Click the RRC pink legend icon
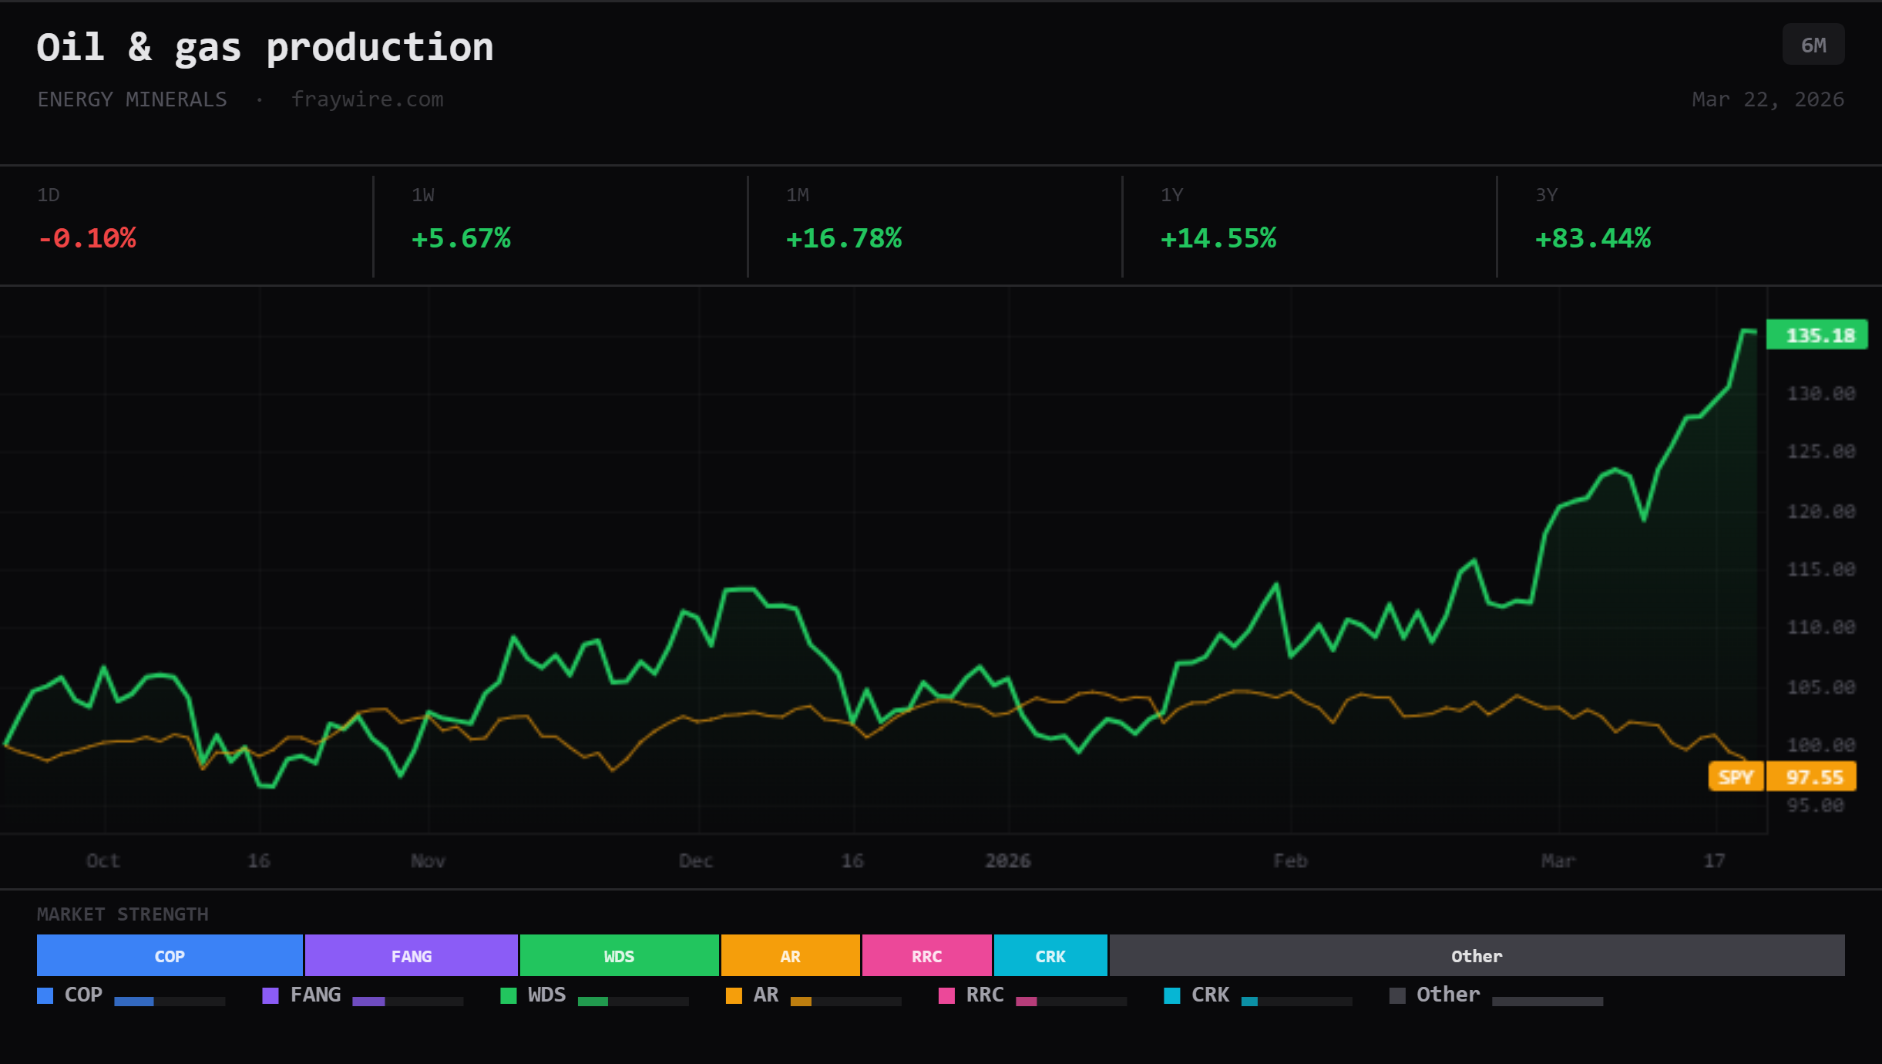1882x1064 pixels. (946, 995)
